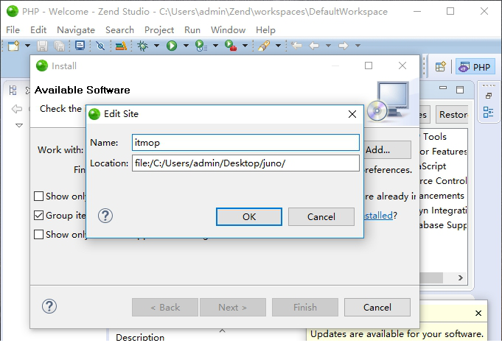Open the Forward history dropdown arrow
502x354 pixels.
[x=358, y=46]
